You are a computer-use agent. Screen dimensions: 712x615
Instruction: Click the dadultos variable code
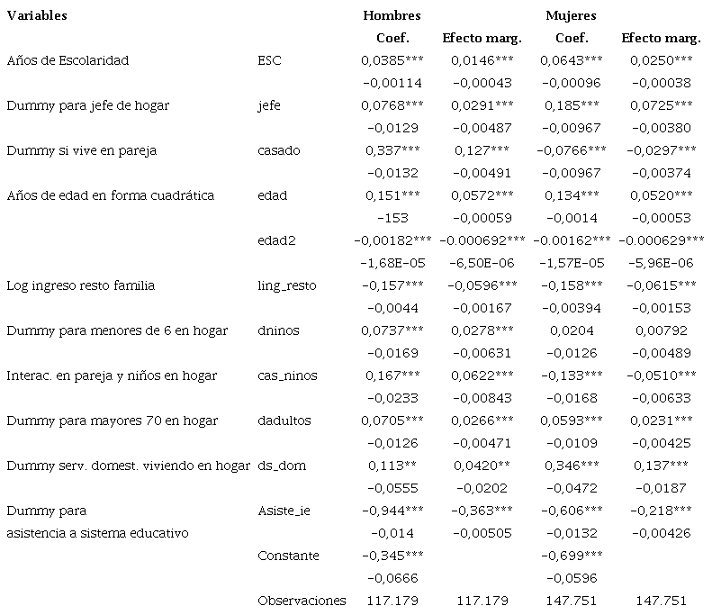284,421
